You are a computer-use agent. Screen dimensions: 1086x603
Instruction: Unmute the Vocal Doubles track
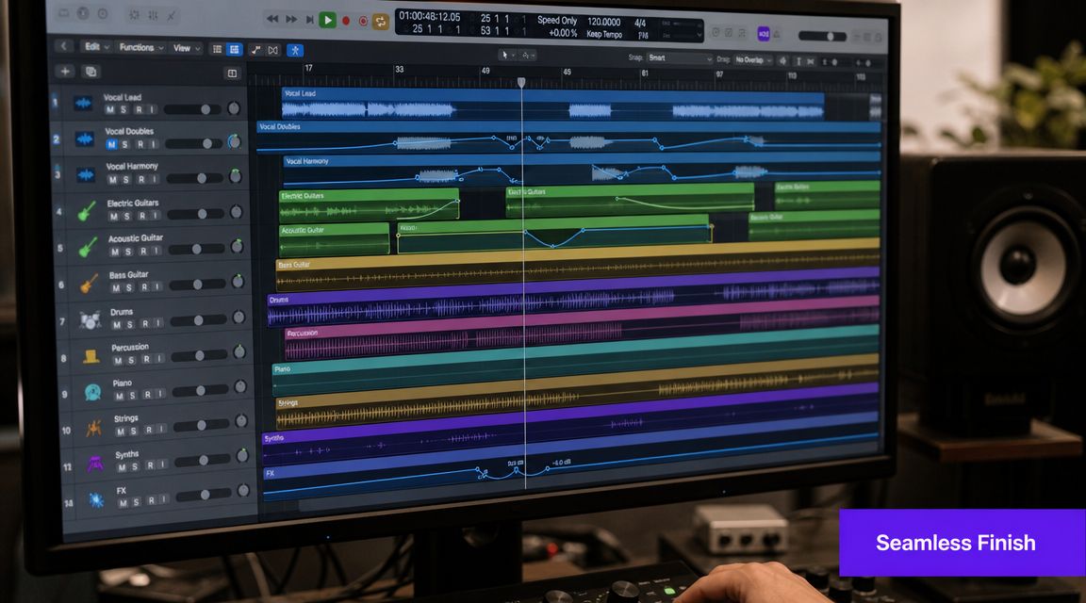coord(111,144)
